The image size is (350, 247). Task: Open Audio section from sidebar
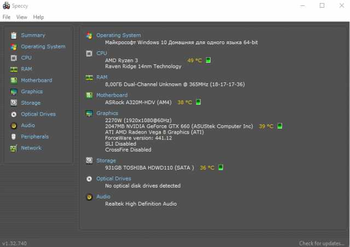[x=28, y=125]
